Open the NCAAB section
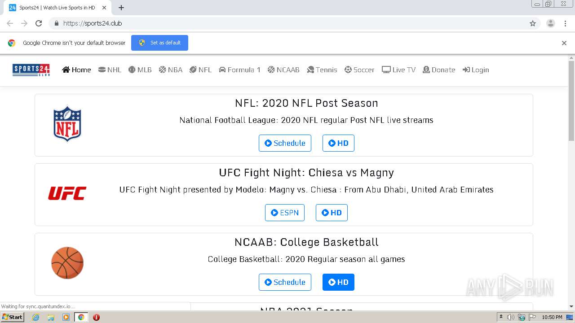This screenshot has width=575, height=323. (x=283, y=70)
